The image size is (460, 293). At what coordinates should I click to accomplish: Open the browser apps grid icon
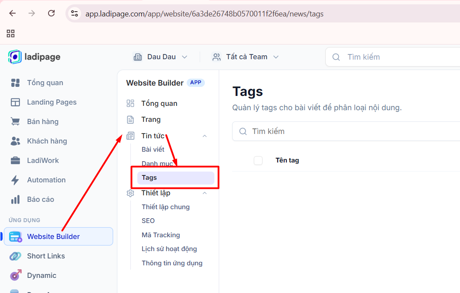10,33
